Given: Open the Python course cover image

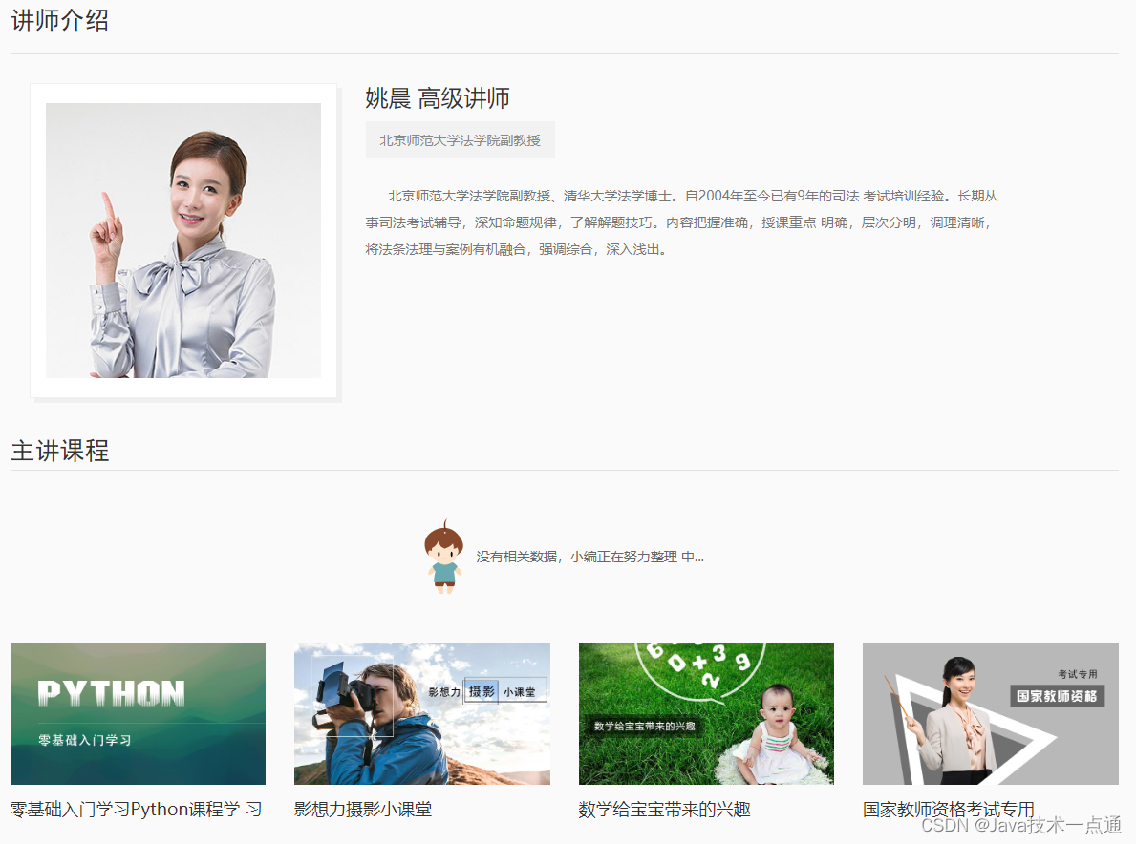Looking at the screenshot, I should pyautogui.click(x=138, y=713).
